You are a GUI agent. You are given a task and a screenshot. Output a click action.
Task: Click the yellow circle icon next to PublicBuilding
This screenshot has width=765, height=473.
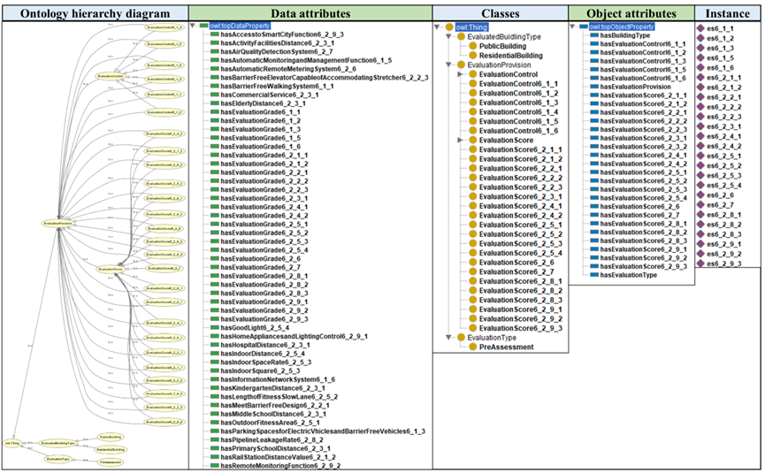472,45
